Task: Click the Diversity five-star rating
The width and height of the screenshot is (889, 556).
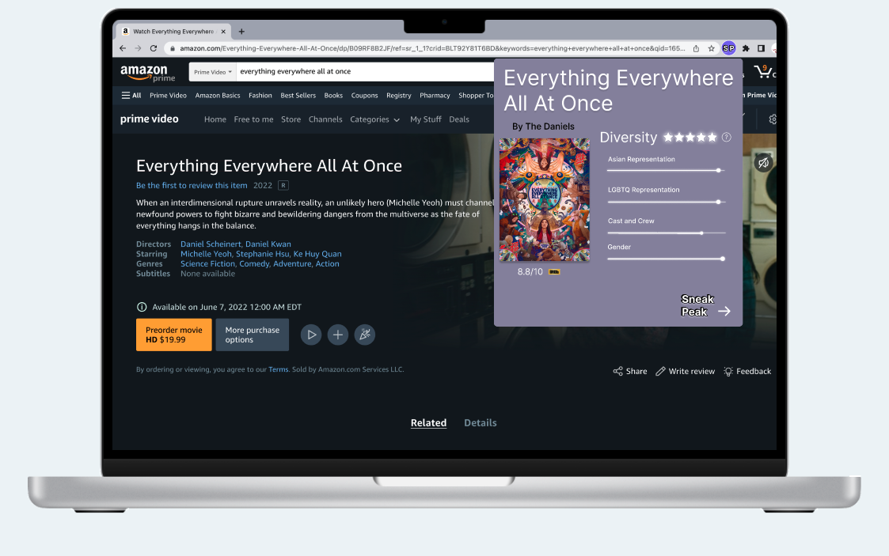Action: (x=690, y=137)
